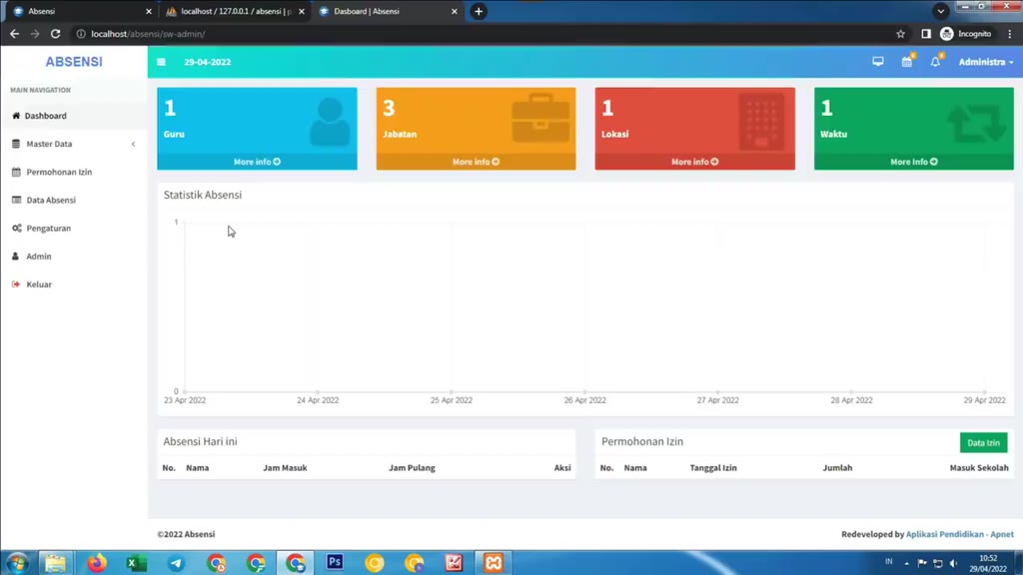
Task: Click the calendar icon with badge in navbar
Action: click(907, 61)
